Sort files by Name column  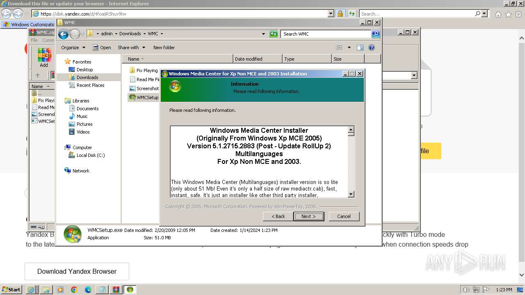[178, 59]
